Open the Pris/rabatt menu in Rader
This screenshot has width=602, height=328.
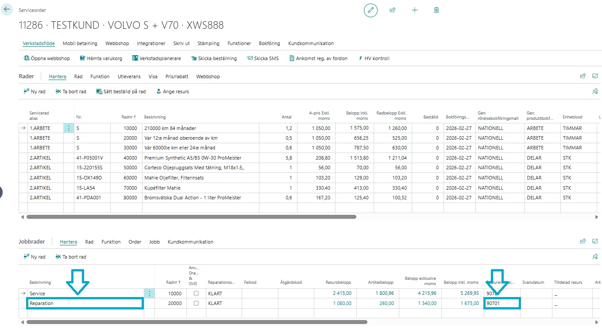(x=177, y=76)
